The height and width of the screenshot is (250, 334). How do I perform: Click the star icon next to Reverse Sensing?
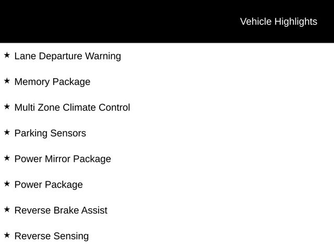[7, 235]
